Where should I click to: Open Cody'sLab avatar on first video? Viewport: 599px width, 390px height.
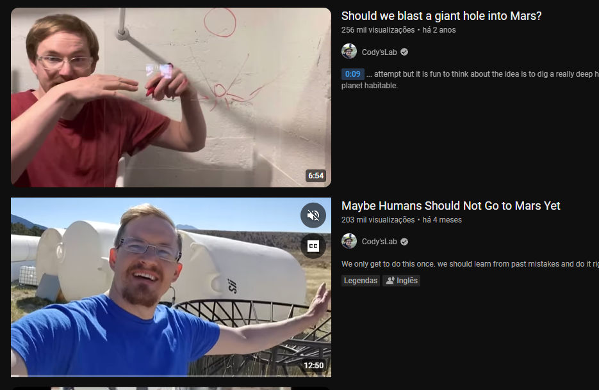pyautogui.click(x=349, y=51)
